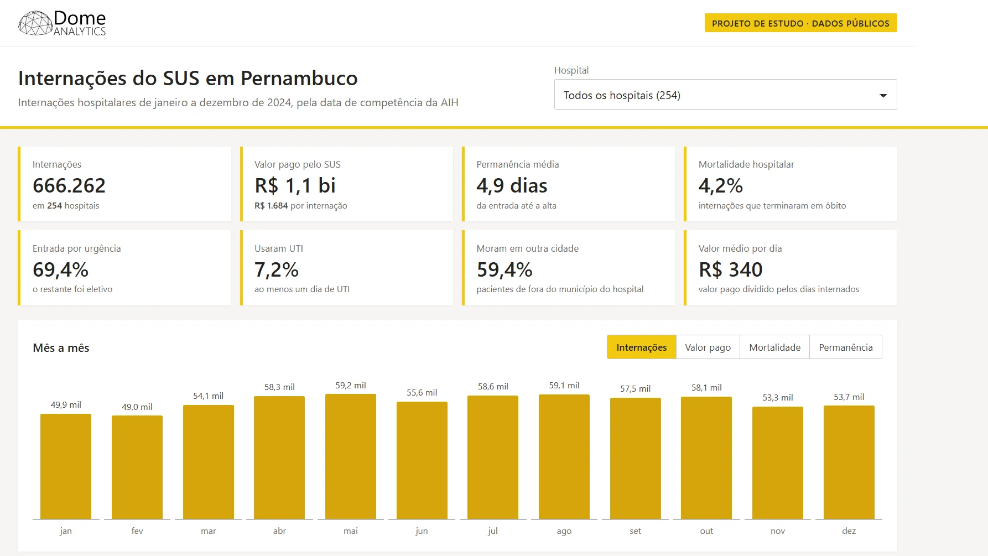Switch to the Permanência tab
This screenshot has width=988, height=556.
pos(845,347)
